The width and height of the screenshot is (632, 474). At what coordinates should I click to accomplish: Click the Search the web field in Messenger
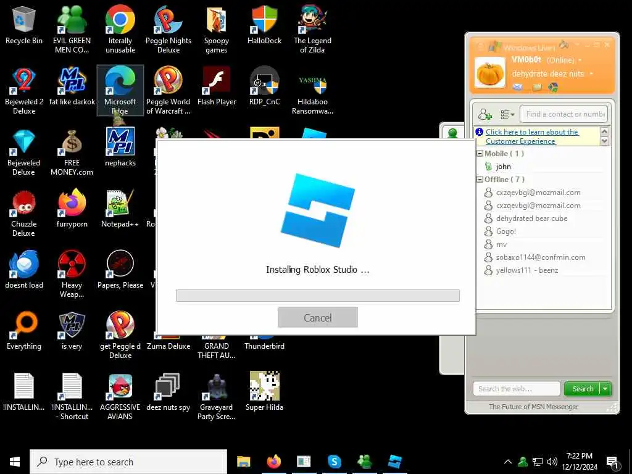point(517,389)
